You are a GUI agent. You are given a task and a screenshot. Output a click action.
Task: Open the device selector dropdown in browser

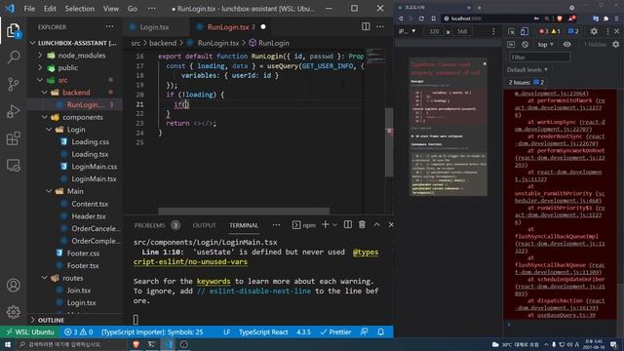click(x=408, y=31)
